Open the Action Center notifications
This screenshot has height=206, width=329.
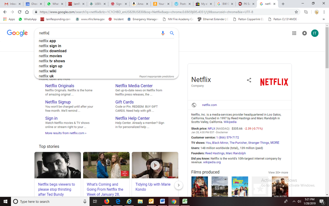pos(322,202)
